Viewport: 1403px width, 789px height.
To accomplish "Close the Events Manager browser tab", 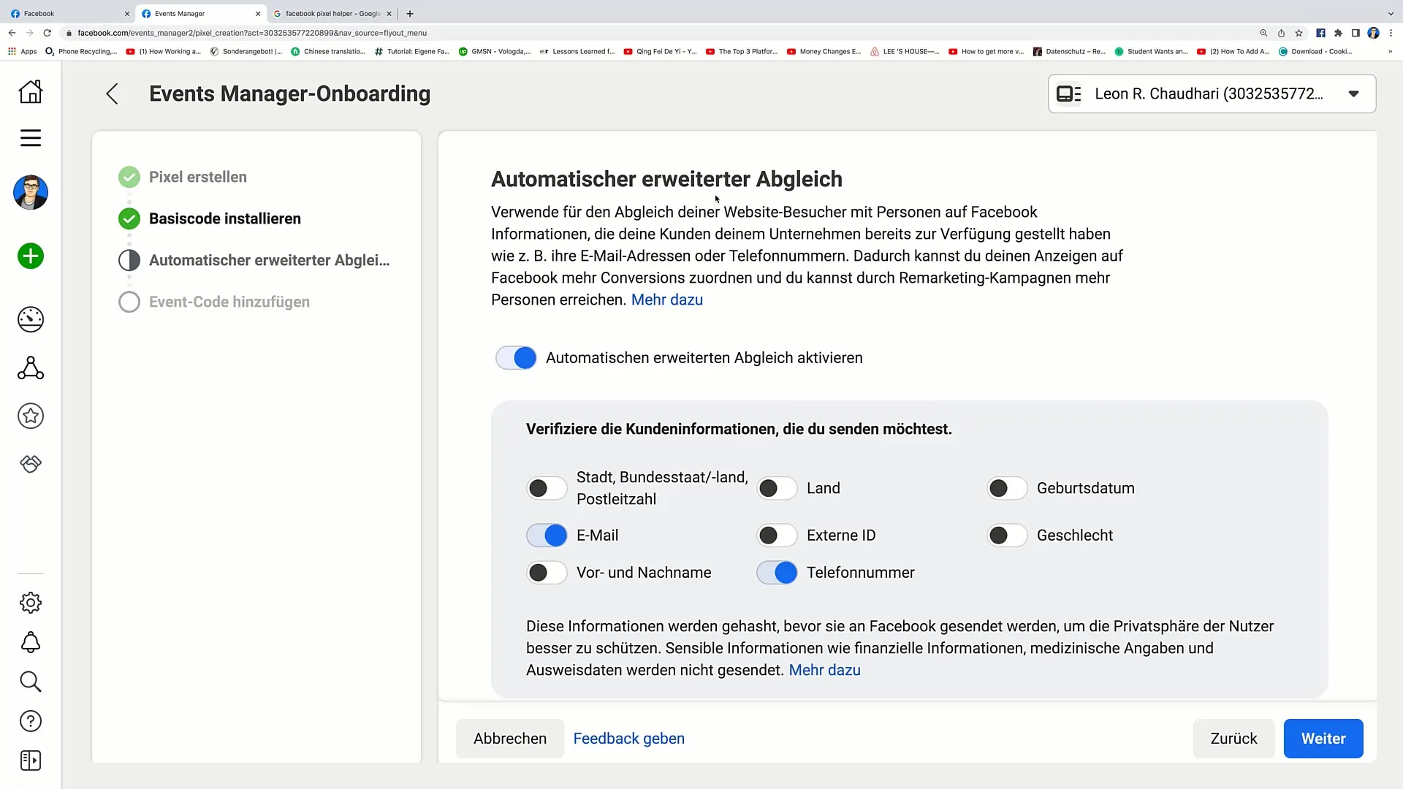I will (x=258, y=13).
